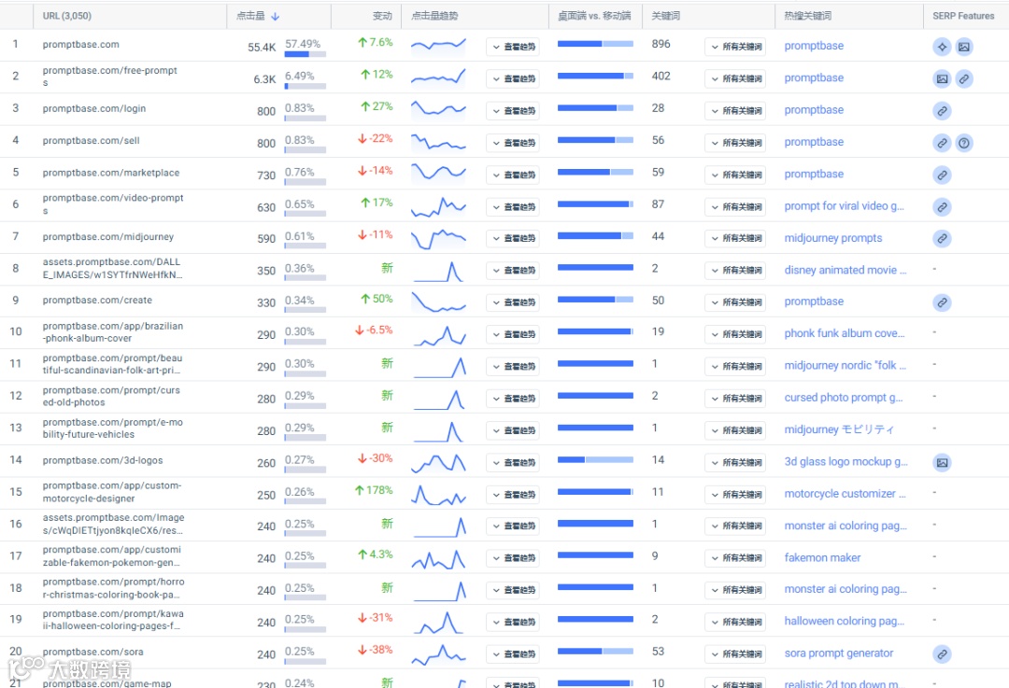Screen dimensions: 1009x688
Task: Open 'halloween coloring pag...' keyword link
Action: tap(845, 621)
